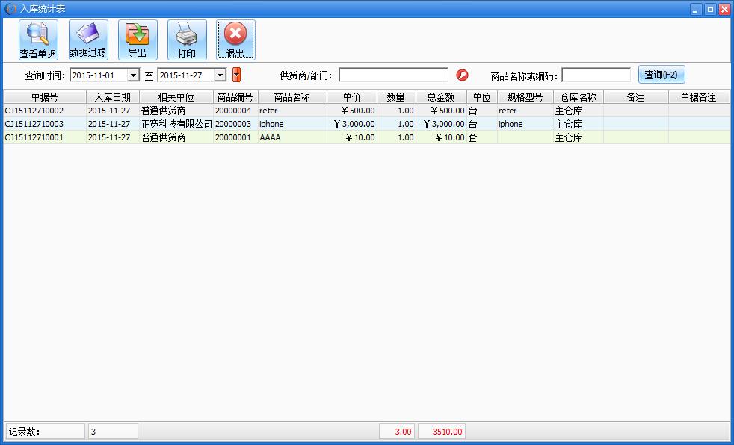Screen dimensions: 734x445
Task: Click product code 20000001 cell
Action: point(235,137)
